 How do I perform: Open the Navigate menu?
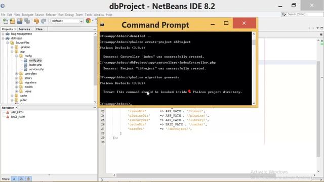pyautogui.click(x=27, y=15)
